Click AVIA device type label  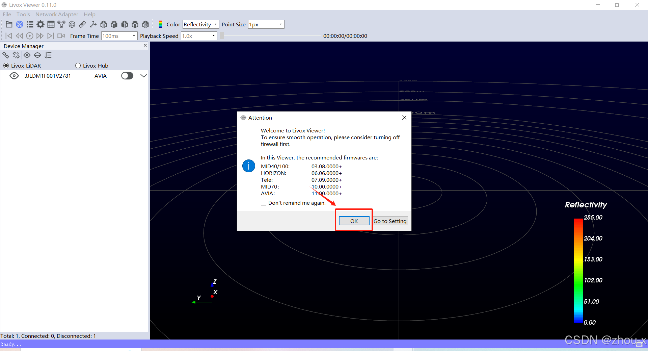tap(101, 76)
